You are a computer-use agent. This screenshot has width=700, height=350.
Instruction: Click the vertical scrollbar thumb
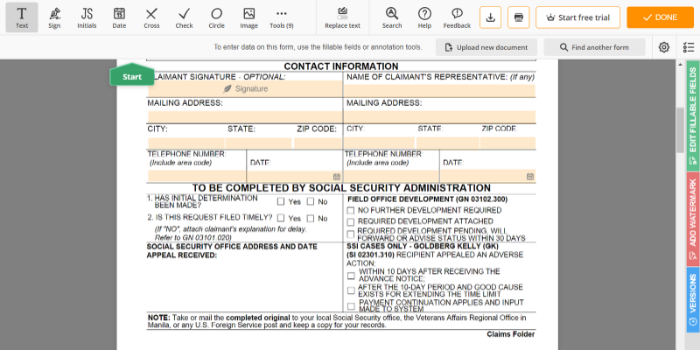click(680, 129)
